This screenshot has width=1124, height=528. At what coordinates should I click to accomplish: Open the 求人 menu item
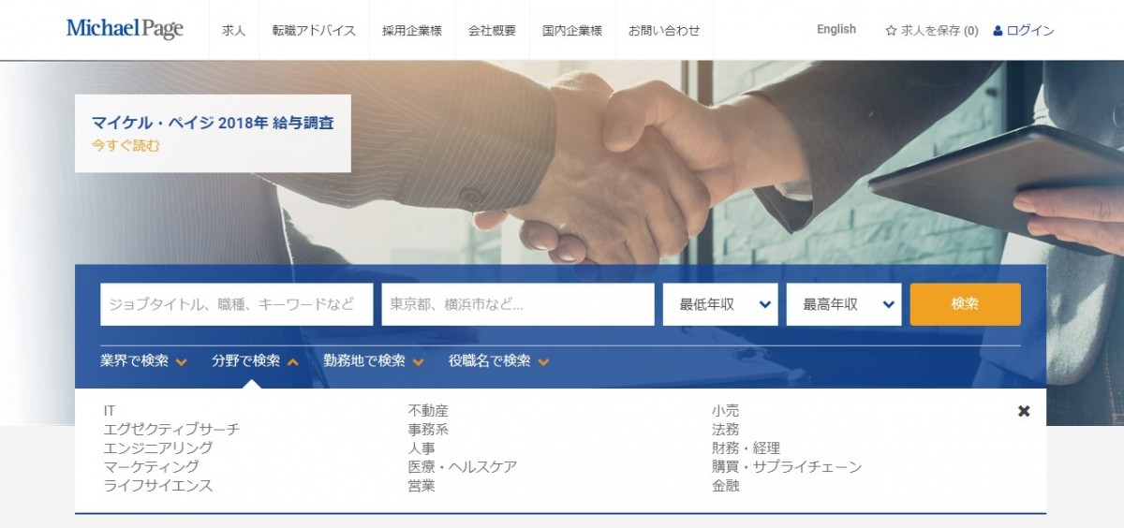(x=233, y=30)
